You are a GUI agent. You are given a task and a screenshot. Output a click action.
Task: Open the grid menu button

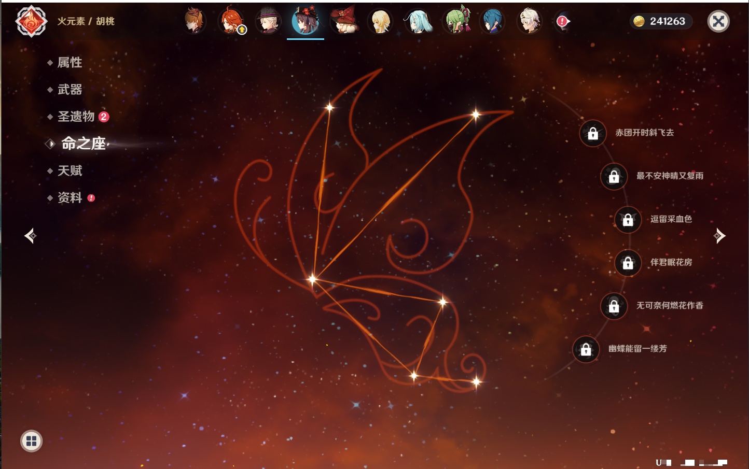coord(31,441)
